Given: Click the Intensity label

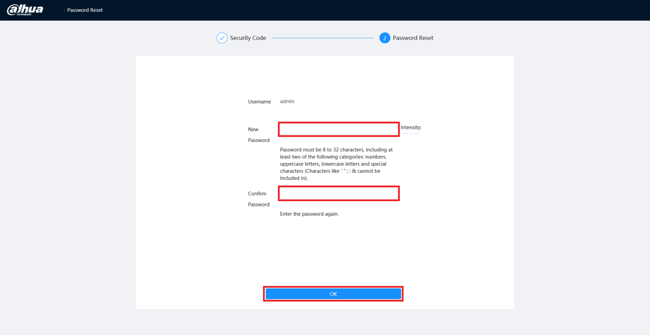Looking at the screenshot, I should pyautogui.click(x=411, y=127).
